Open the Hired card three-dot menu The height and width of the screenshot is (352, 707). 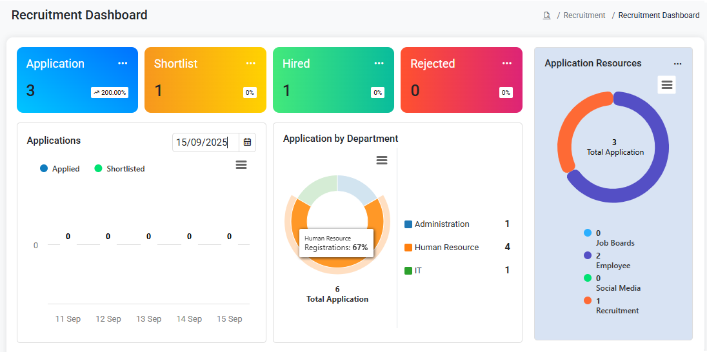coord(379,63)
